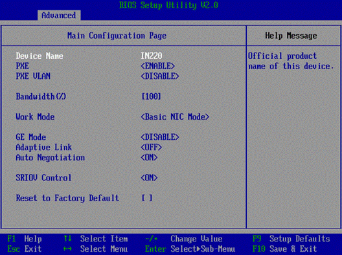Viewport: 342px width, 255px height.
Task: Select the Auto Negotiation label
Action: point(51,157)
